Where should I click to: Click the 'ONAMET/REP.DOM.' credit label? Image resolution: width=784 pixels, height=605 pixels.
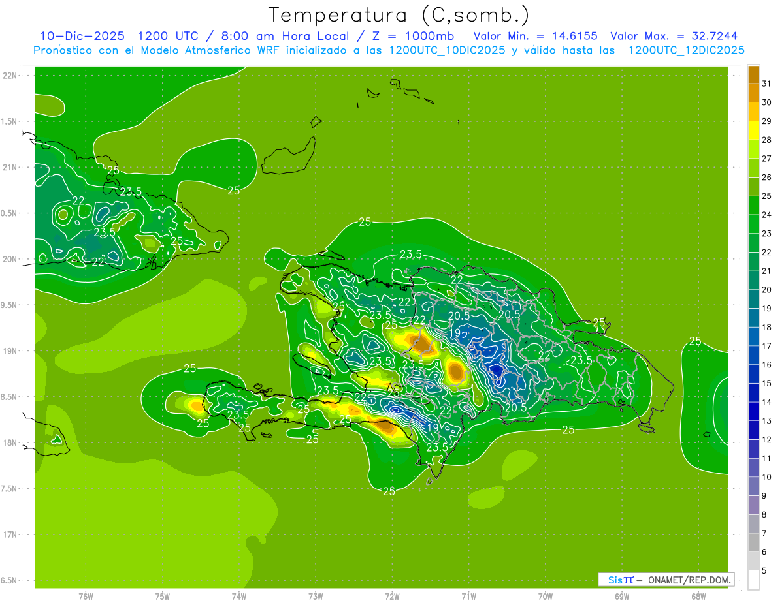point(690,580)
